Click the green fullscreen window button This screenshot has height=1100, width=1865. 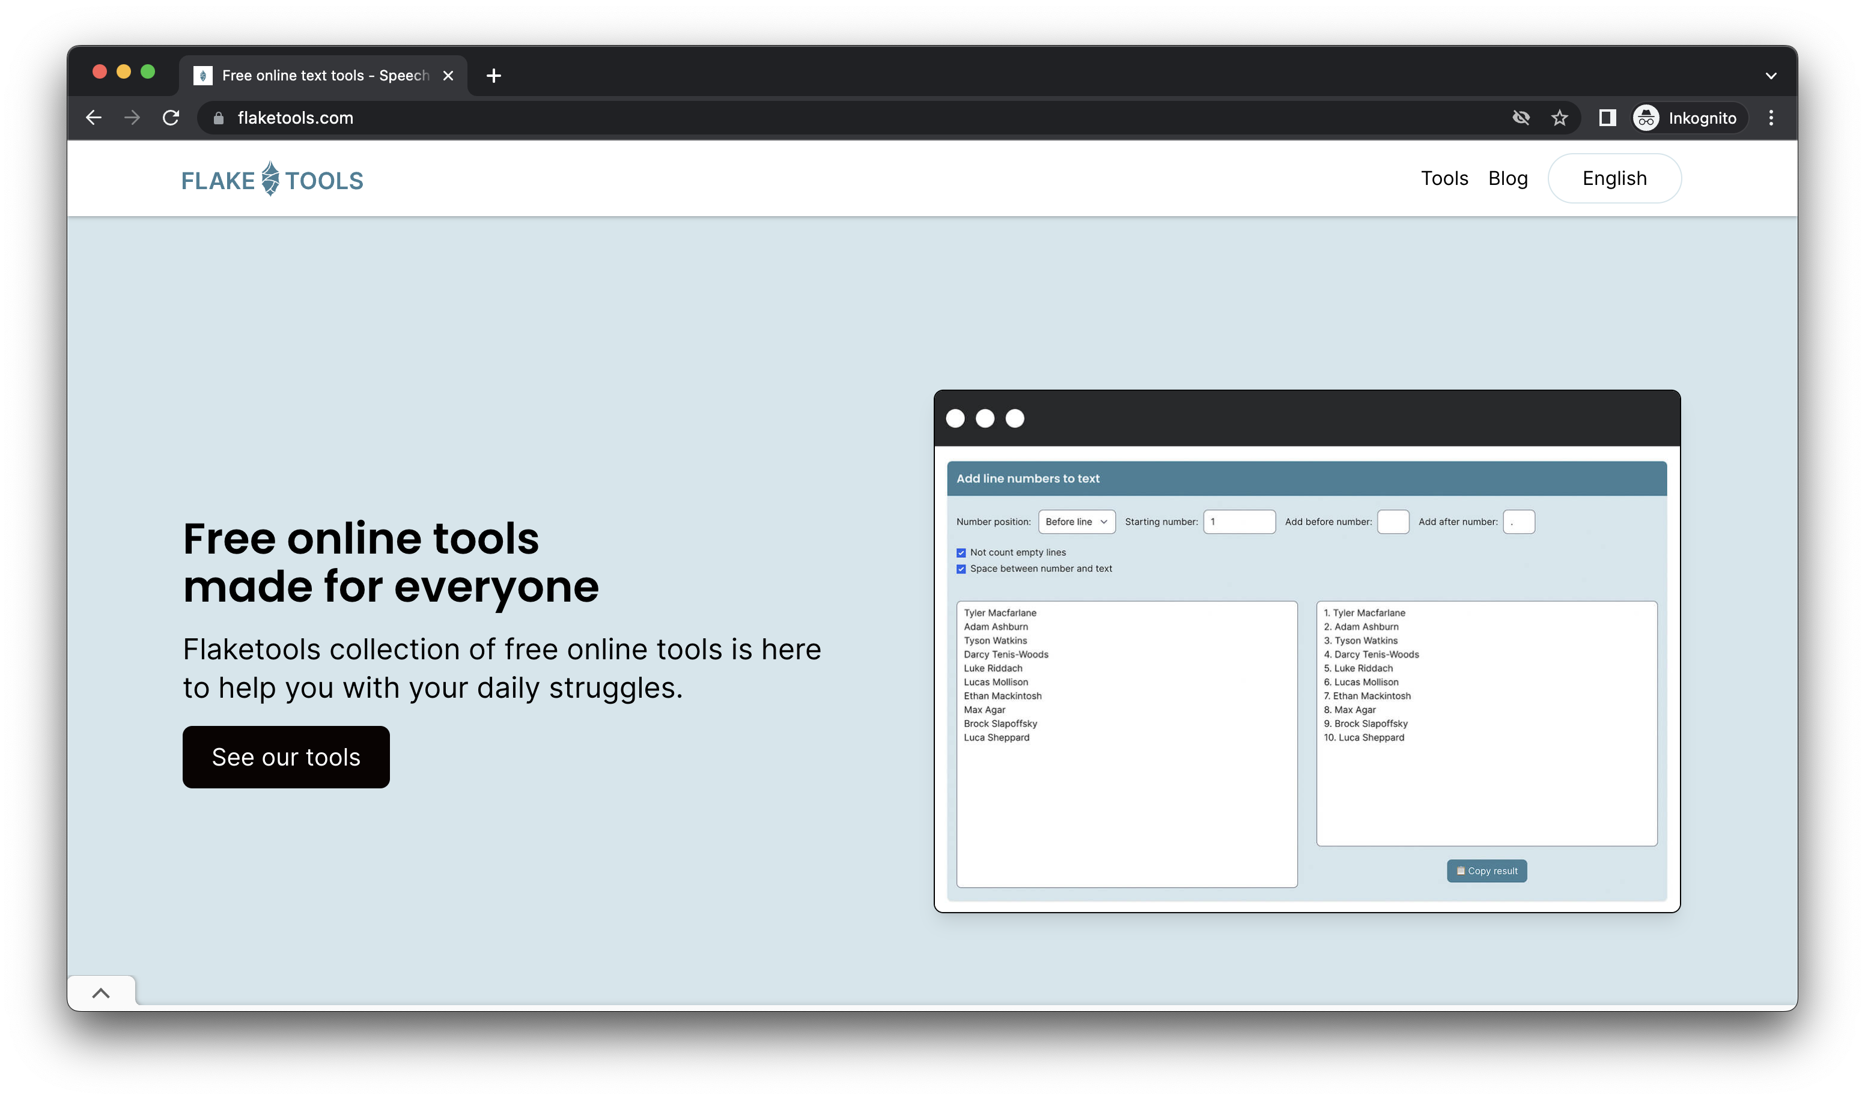coord(148,71)
